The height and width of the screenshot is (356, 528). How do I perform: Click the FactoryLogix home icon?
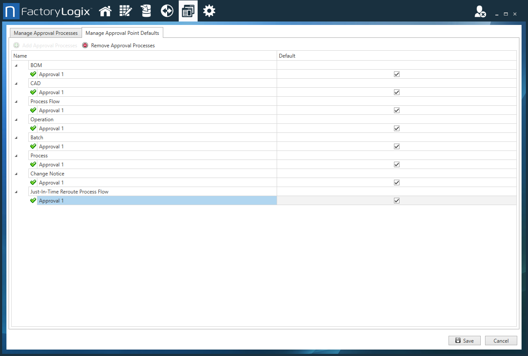coord(105,11)
